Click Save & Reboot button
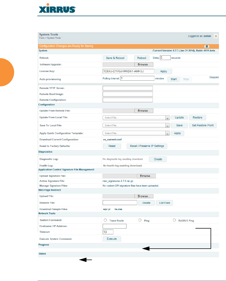 [115, 58]
